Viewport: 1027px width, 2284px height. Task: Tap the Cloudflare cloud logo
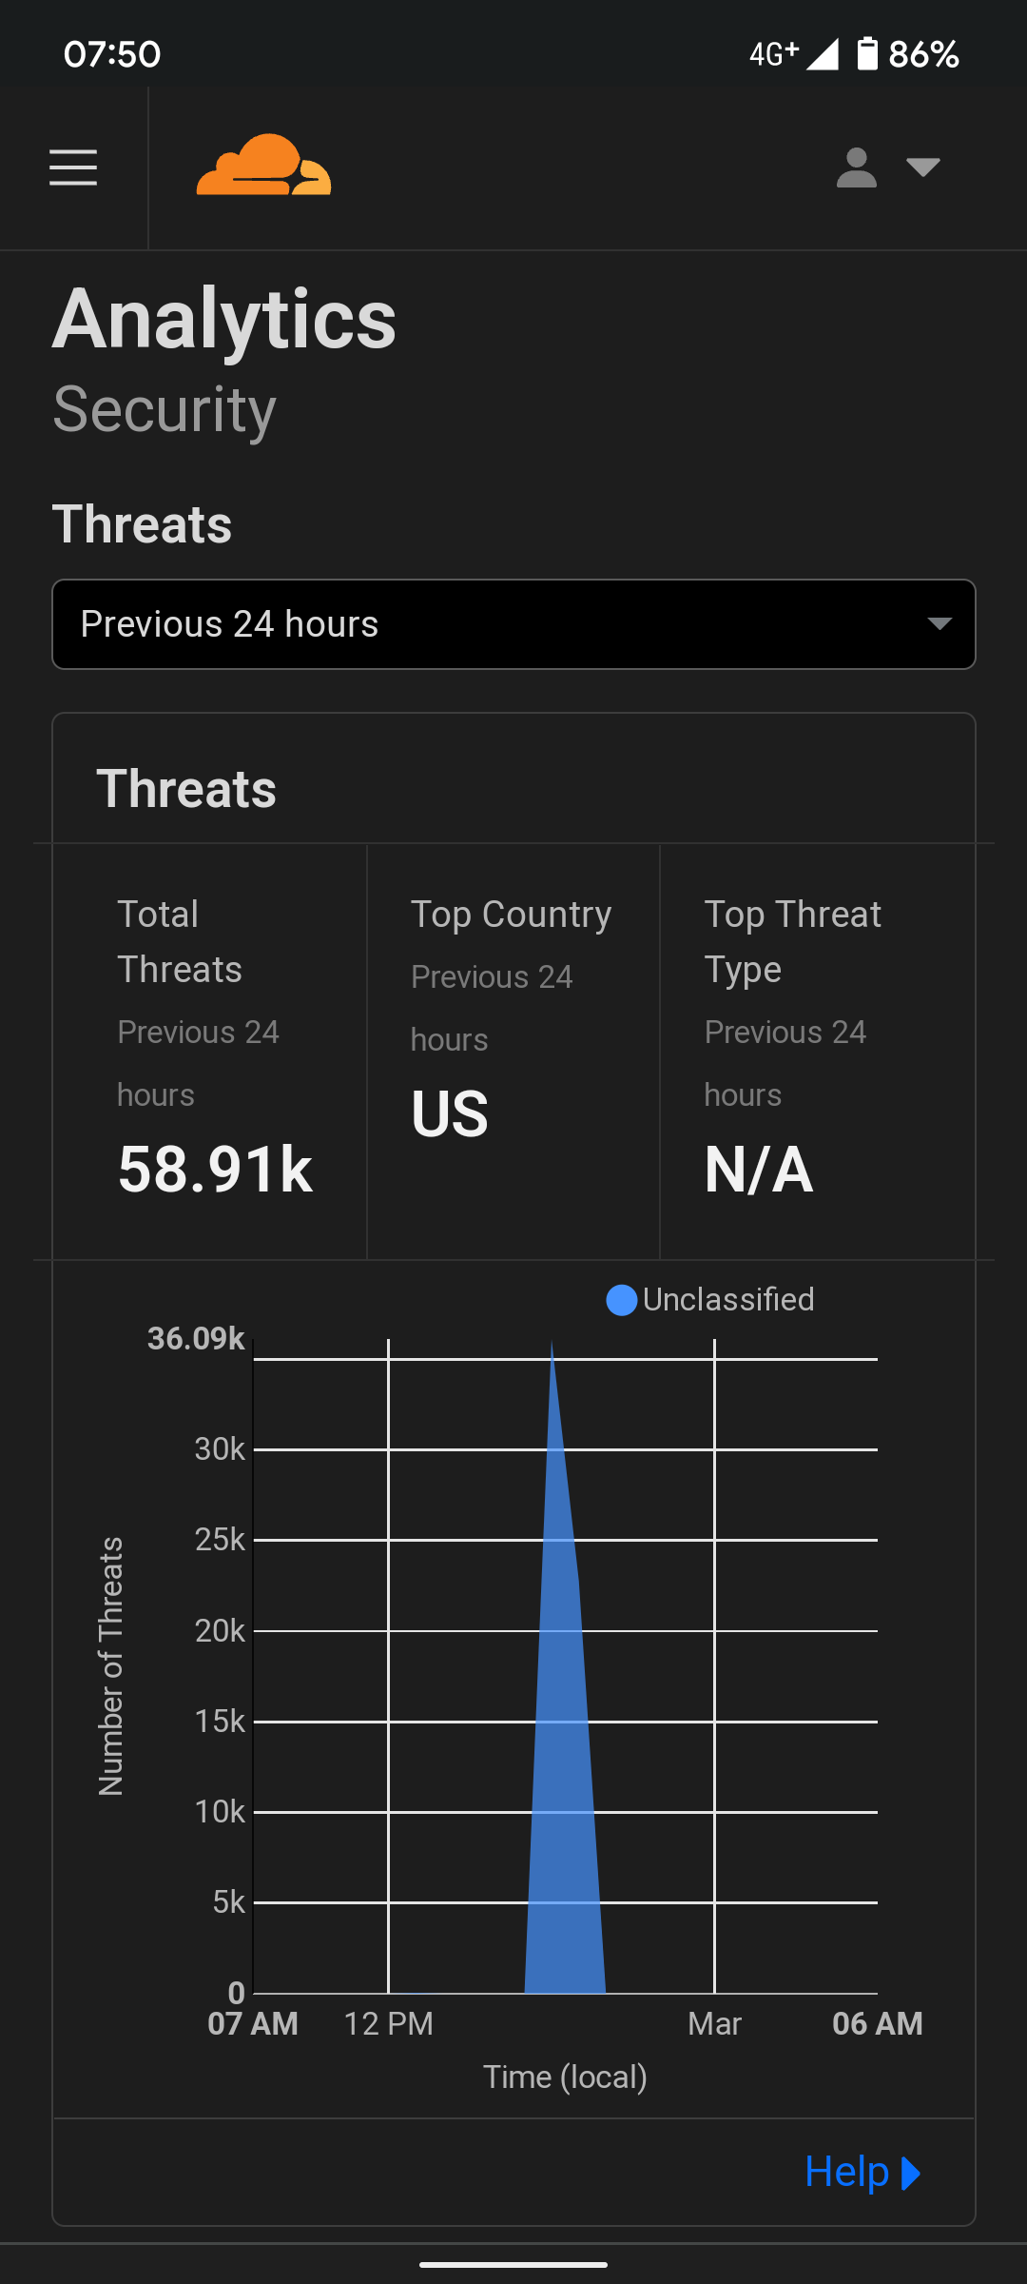(x=263, y=167)
